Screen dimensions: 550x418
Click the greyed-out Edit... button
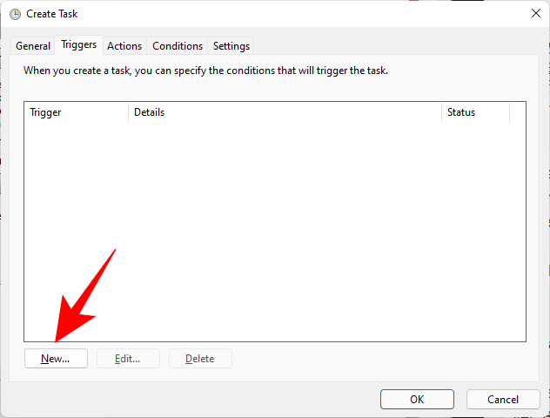pyautogui.click(x=128, y=358)
